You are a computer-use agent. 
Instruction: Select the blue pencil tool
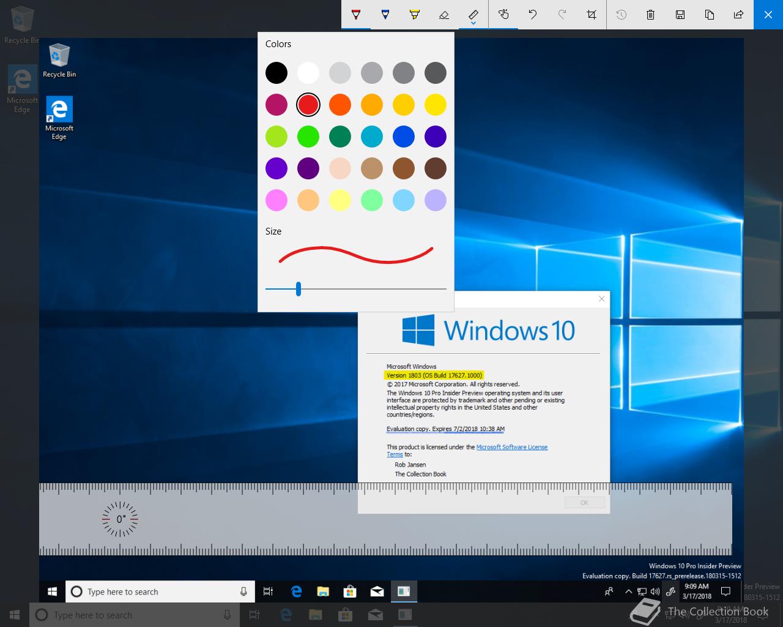[x=385, y=14]
